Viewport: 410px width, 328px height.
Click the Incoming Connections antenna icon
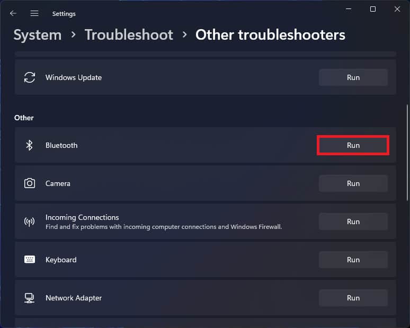[30, 221]
